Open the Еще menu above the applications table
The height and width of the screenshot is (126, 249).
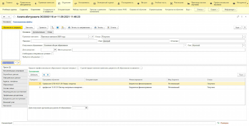coord(241,75)
